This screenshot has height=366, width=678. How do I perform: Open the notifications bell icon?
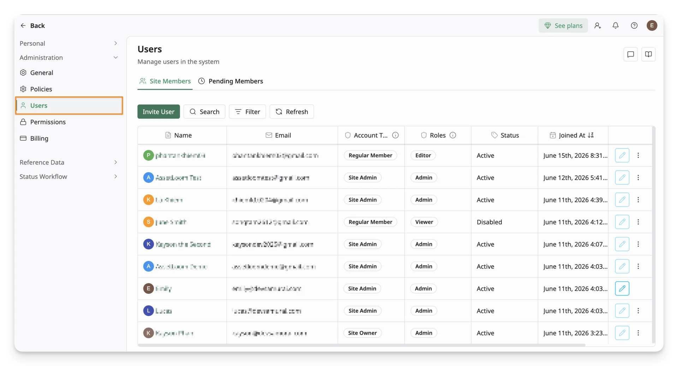[615, 25]
